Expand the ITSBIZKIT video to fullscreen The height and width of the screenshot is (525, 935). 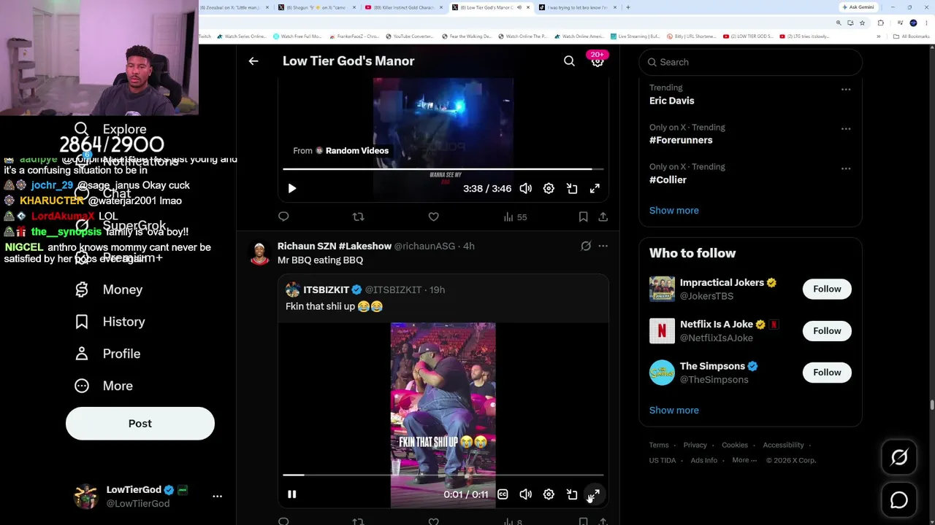pos(595,494)
